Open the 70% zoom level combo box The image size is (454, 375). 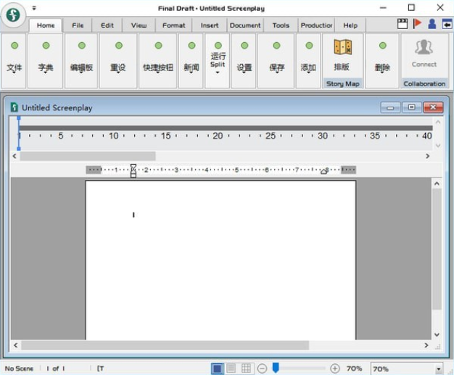(x=438, y=369)
